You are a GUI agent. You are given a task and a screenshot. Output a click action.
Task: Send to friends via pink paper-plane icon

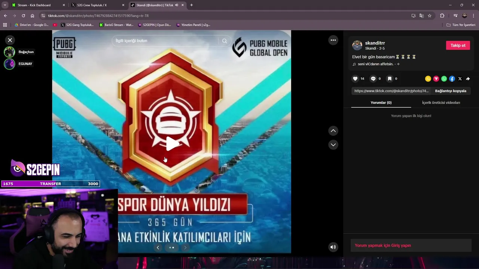pos(436,79)
